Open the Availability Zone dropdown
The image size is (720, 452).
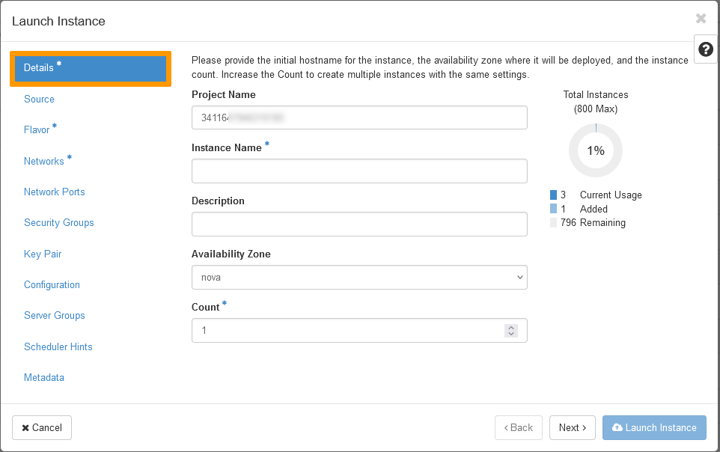click(x=359, y=278)
